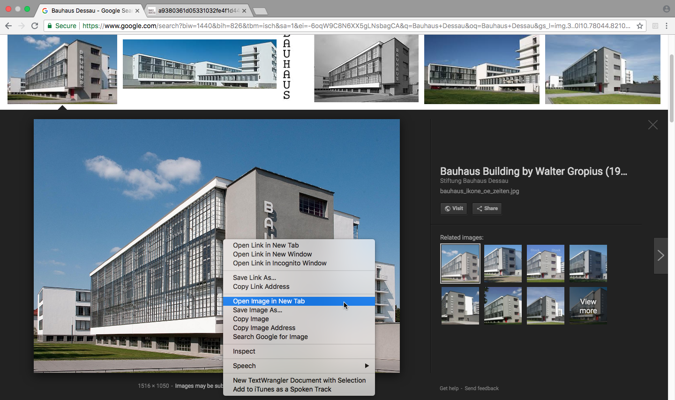Close the Bauhaus Dessau tab
Image resolution: width=675 pixels, height=400 pixels.
click(137, 10)
